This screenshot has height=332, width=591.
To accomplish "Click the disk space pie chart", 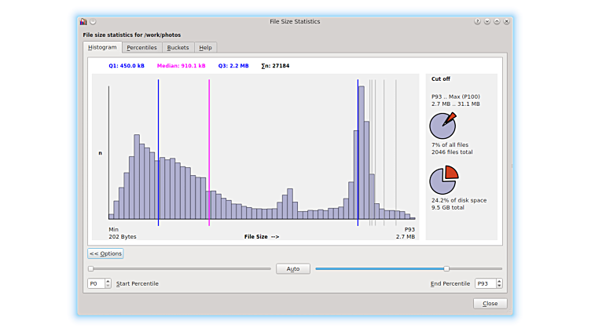I will [443, 180].
